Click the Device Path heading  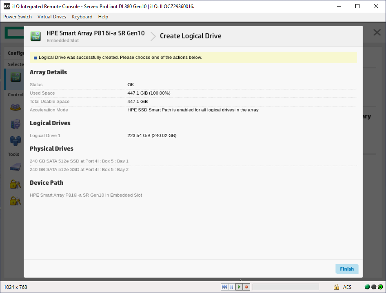[x=47, y=183]
